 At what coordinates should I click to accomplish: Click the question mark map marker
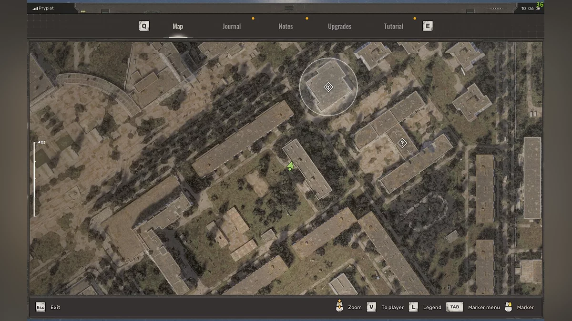[402, 143]
